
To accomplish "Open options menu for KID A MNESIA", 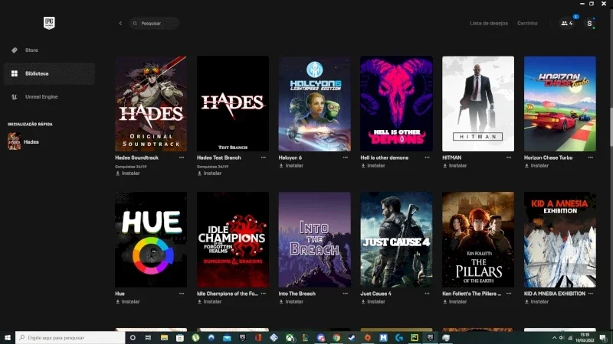I will [x=590, y=294].
